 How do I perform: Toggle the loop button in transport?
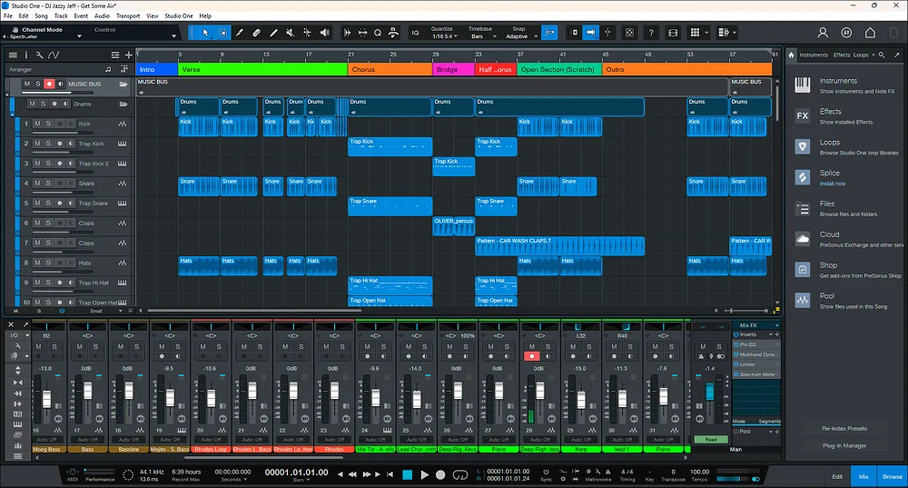pyautogui.click(x=459, y=474)
